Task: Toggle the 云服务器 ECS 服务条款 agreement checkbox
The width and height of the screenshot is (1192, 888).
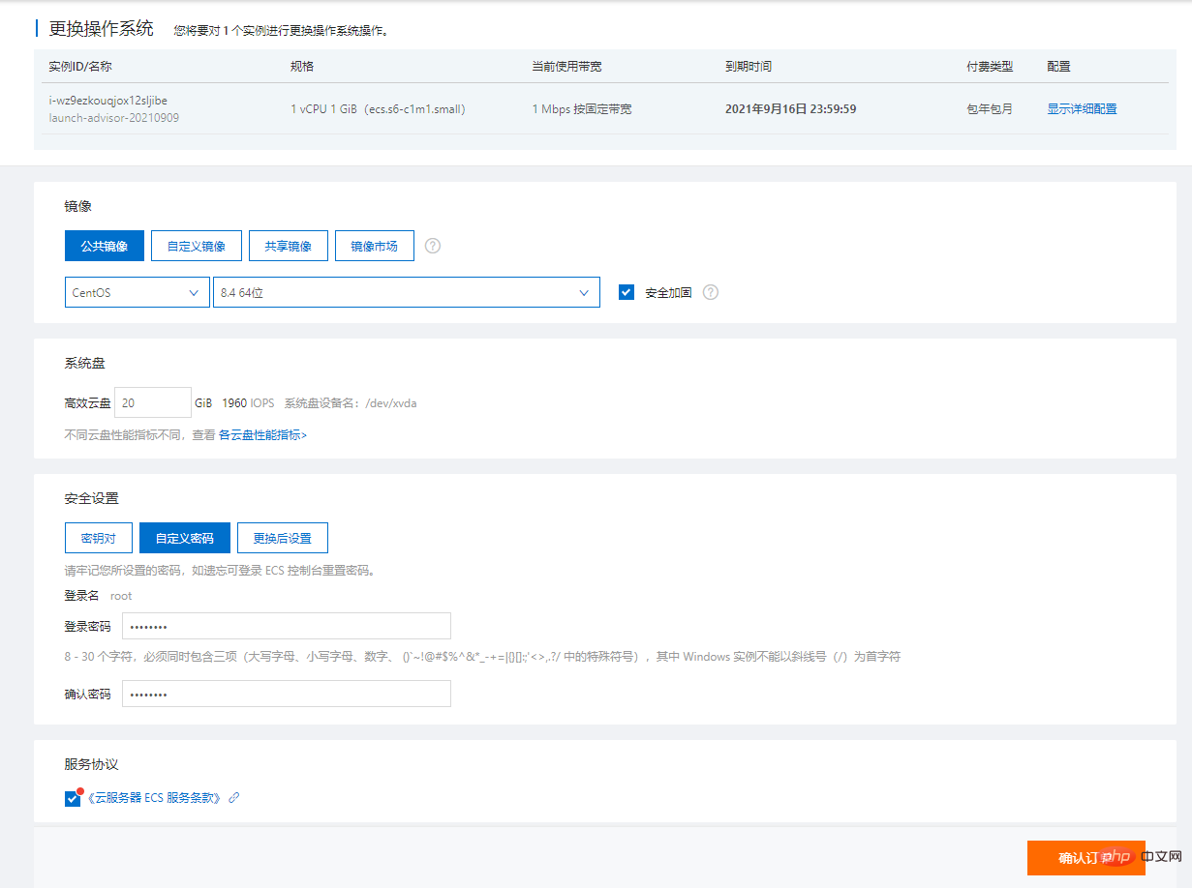Action: (73, 798)
